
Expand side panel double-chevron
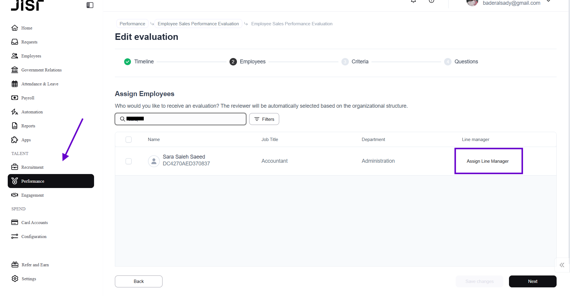coord(562,265)
